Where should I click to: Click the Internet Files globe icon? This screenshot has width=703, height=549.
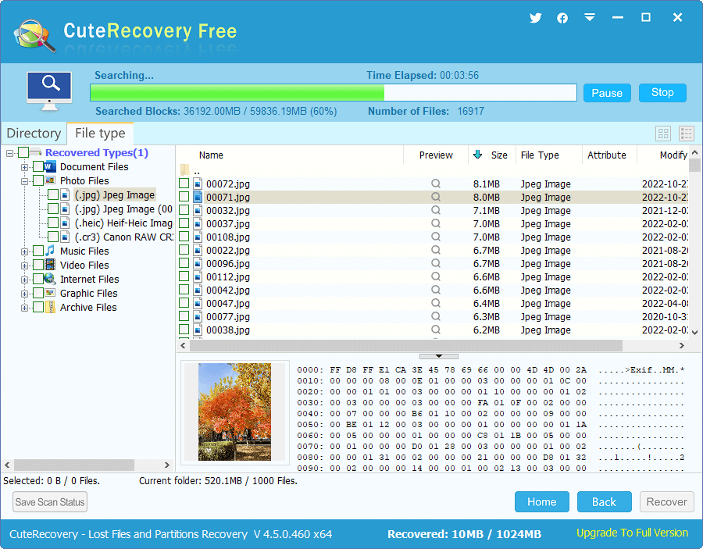tap(50, 279)
